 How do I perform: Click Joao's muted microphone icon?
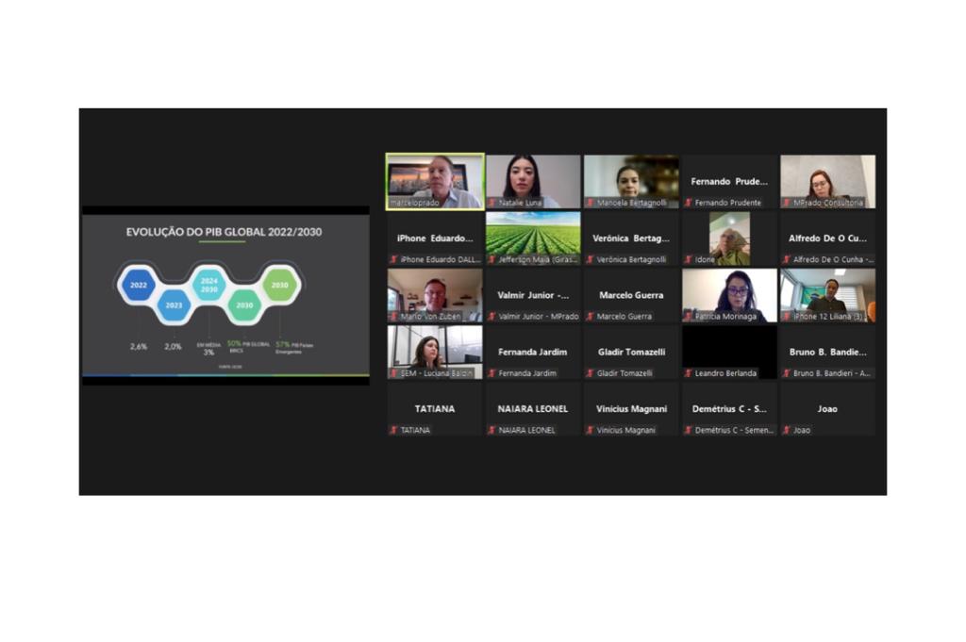click(786, 430)
